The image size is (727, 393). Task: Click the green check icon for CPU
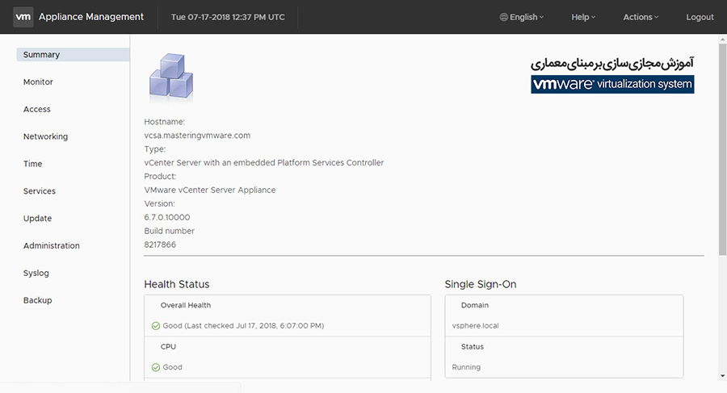(155, 367)
